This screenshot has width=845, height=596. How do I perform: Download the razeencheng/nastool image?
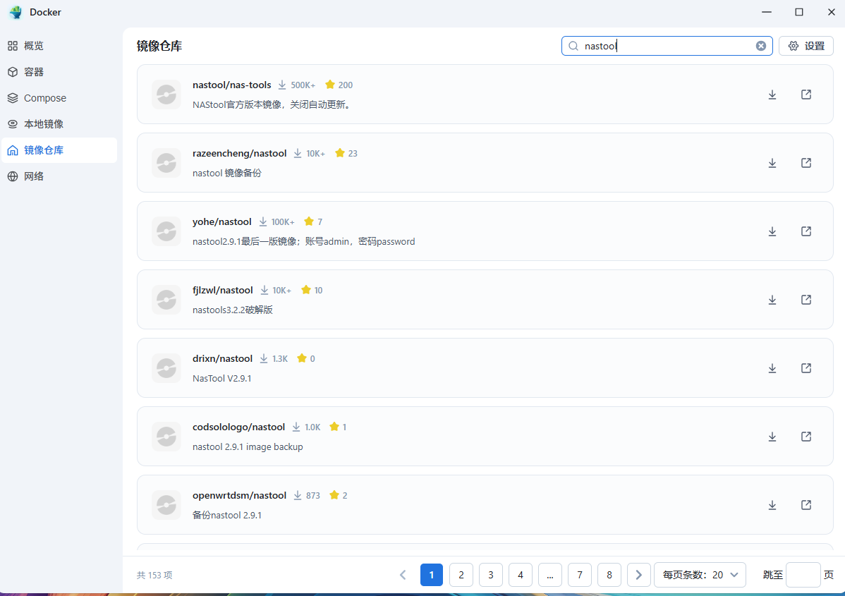(x=772, y=163)
